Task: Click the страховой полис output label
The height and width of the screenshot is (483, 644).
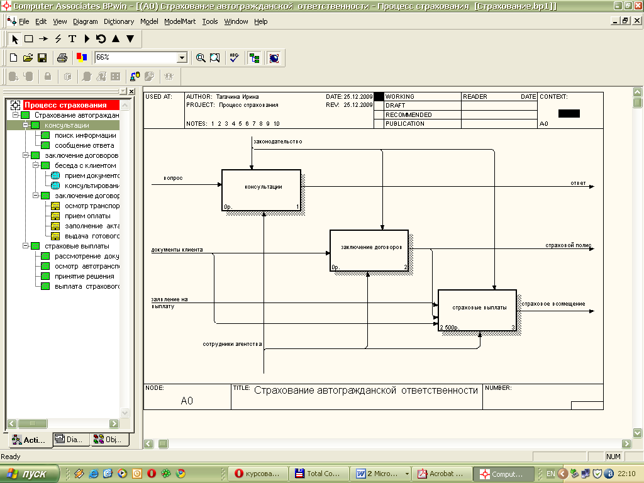Action: pyautogui.click(x=569, y=245)
